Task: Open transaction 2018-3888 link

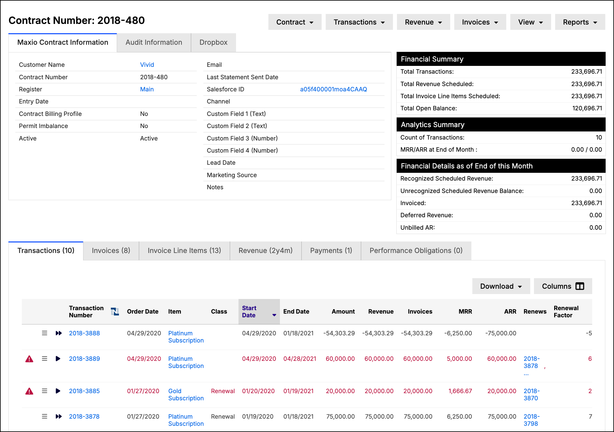Action: click(x=84, y=333)
